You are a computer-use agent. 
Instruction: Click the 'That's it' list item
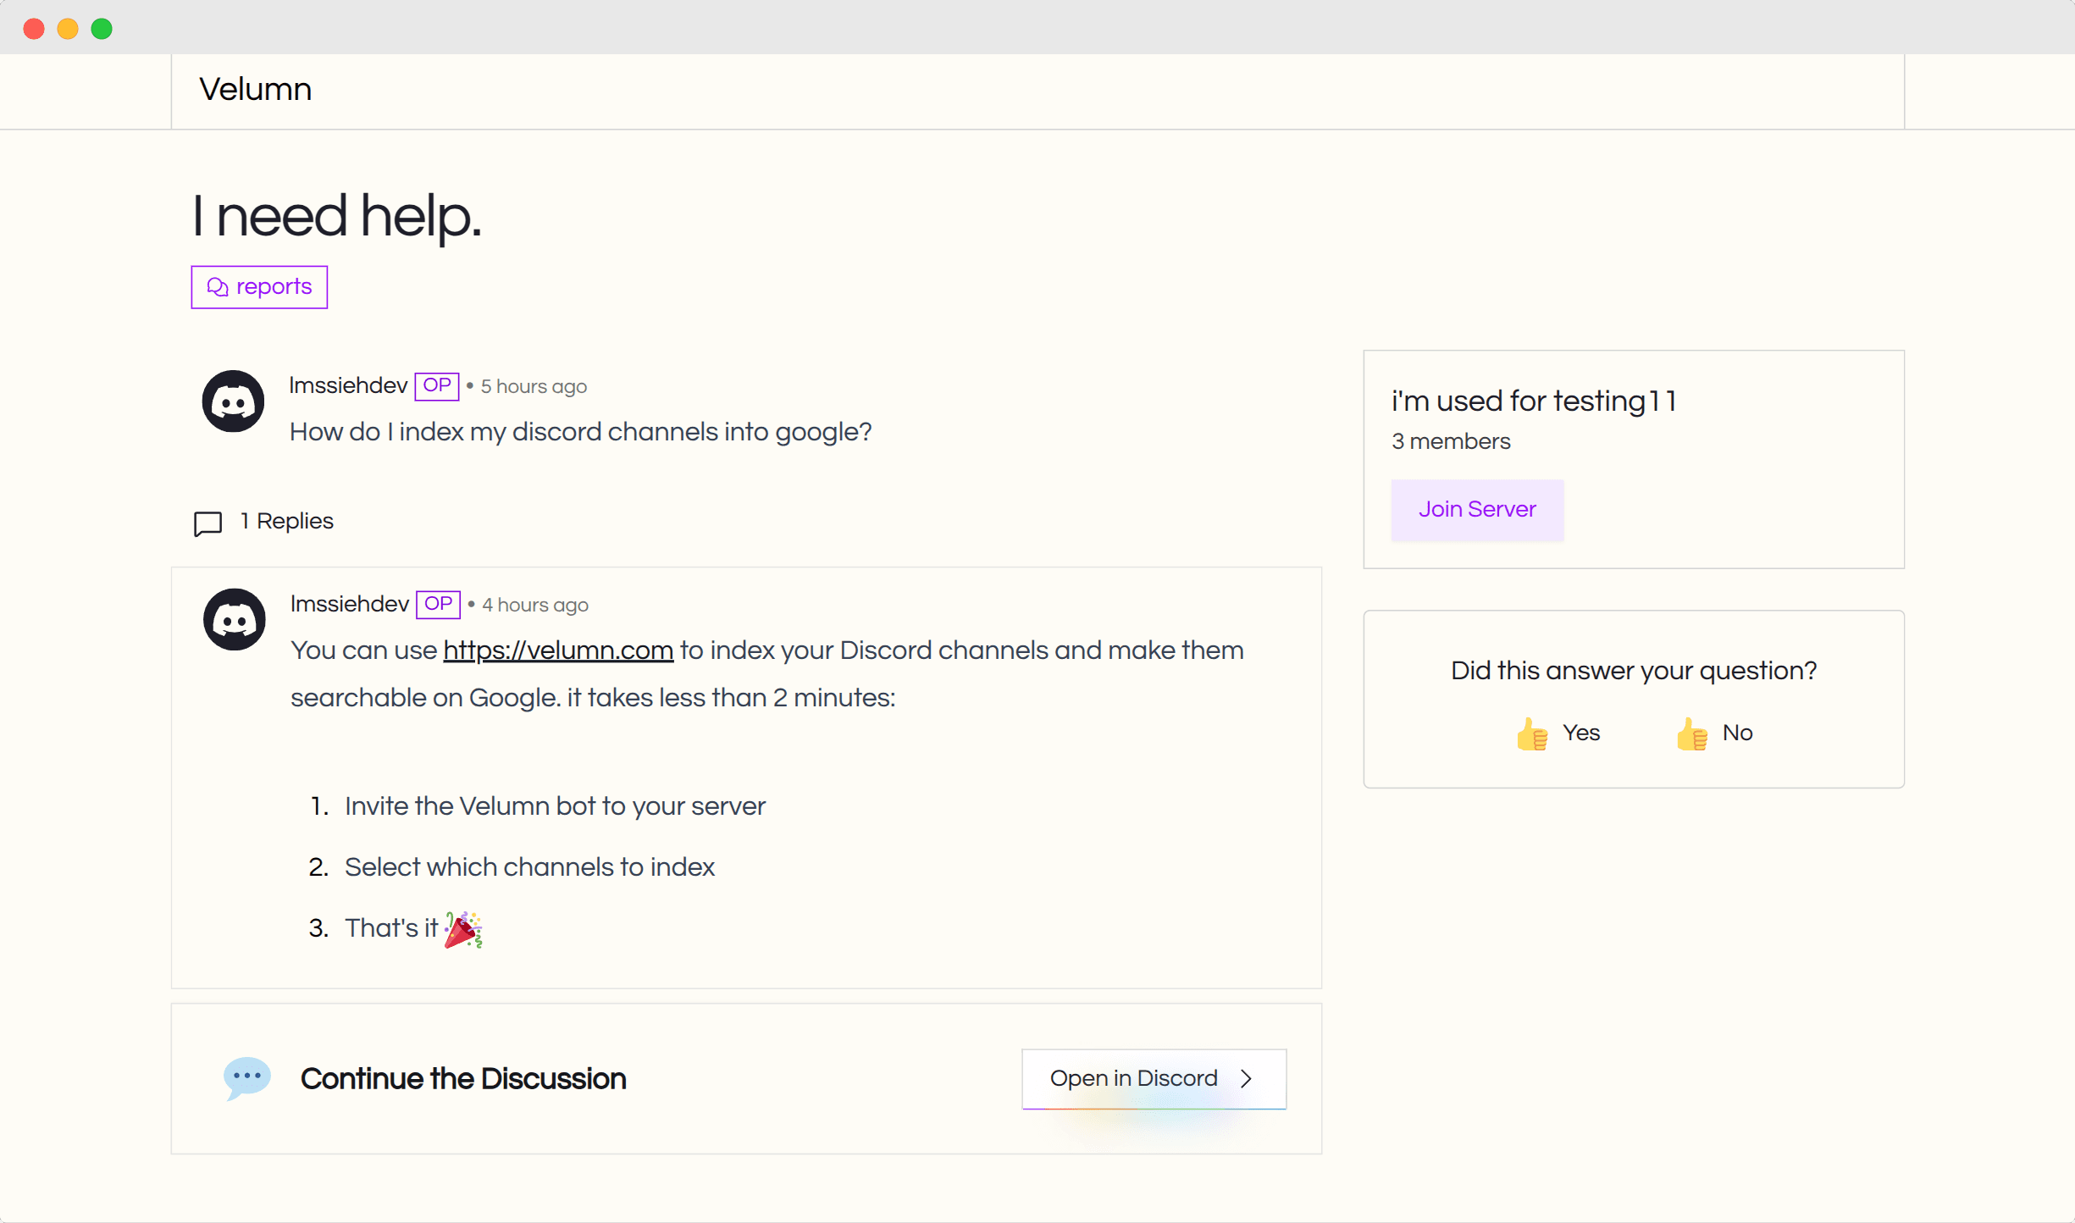[x=391, y=928]
